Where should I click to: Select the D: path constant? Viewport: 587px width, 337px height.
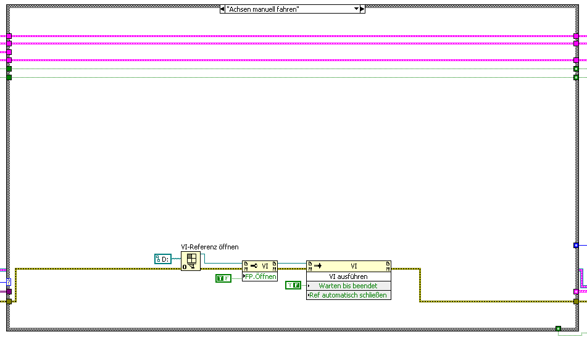[x=163, y=259]
